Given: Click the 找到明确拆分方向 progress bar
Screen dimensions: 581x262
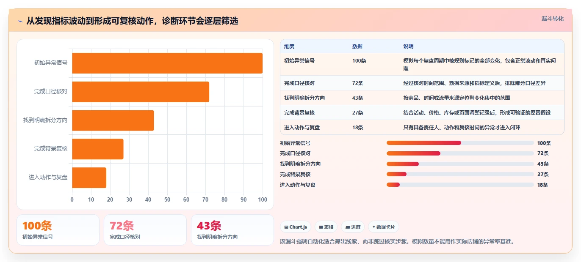Looking at the screenshot, I should [x=460, y=164].
